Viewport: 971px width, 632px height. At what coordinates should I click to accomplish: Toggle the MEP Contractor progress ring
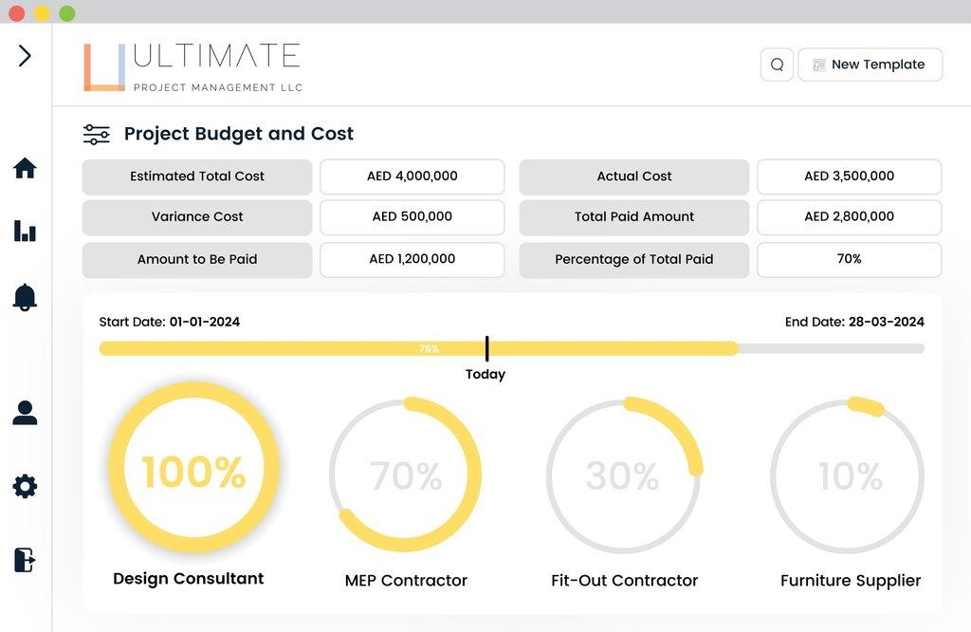click(x=406, y=474)
